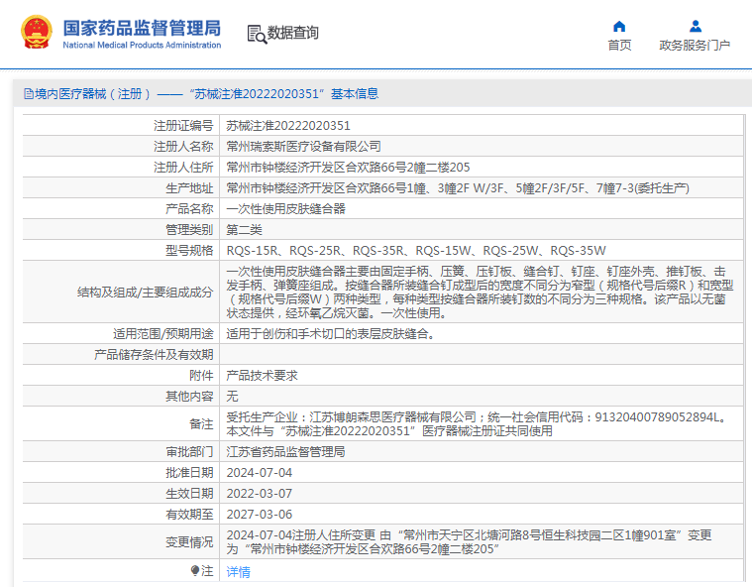Image resolution: width=752 pixels, height=587 pixels.
Task: Select the 型号规格 label cell
Action: (x=189, y=251)
